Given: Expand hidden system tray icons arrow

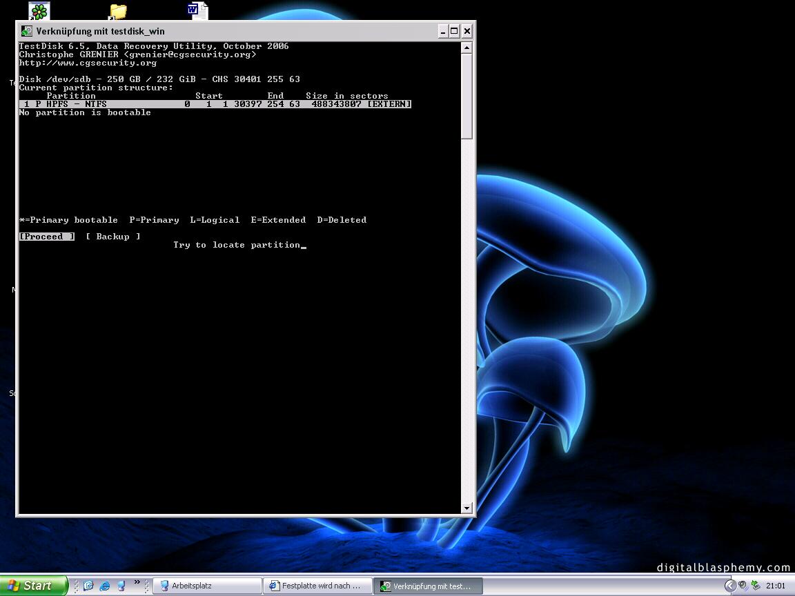Looking at the screenshot, I should pyautogui.click(x=730, y=586).
